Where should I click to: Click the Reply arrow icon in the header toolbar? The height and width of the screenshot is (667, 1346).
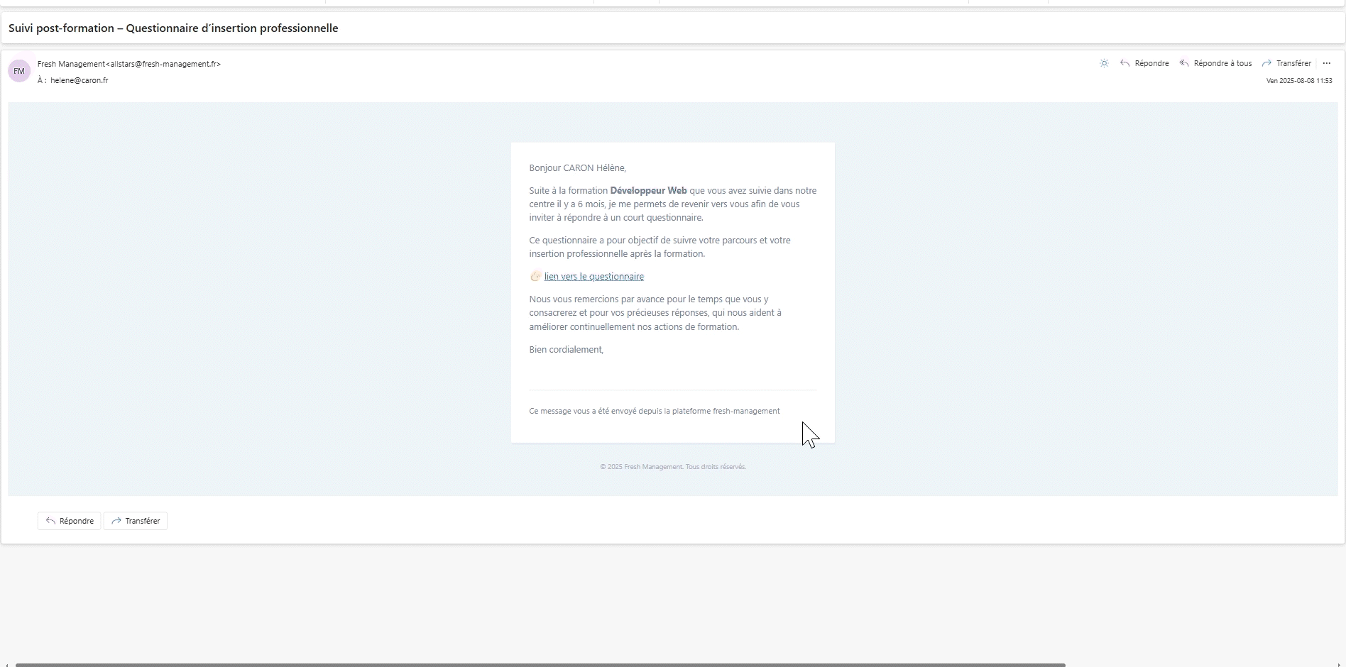1125,63
